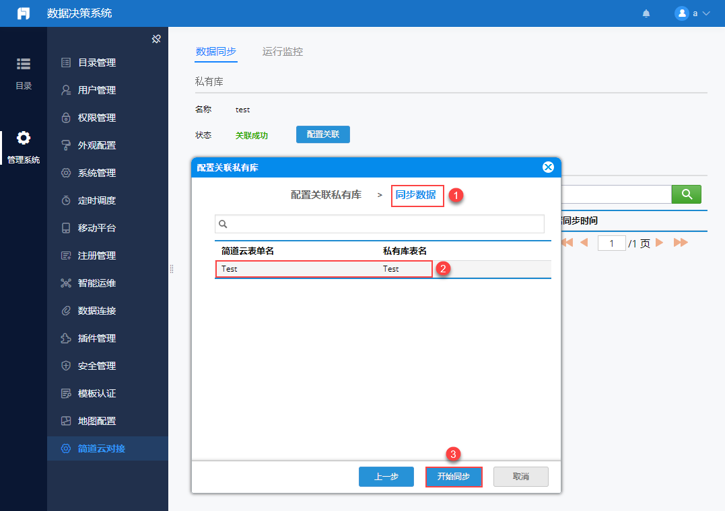
Task: Click background search field beside green button
Action: [x=616, y=194]
